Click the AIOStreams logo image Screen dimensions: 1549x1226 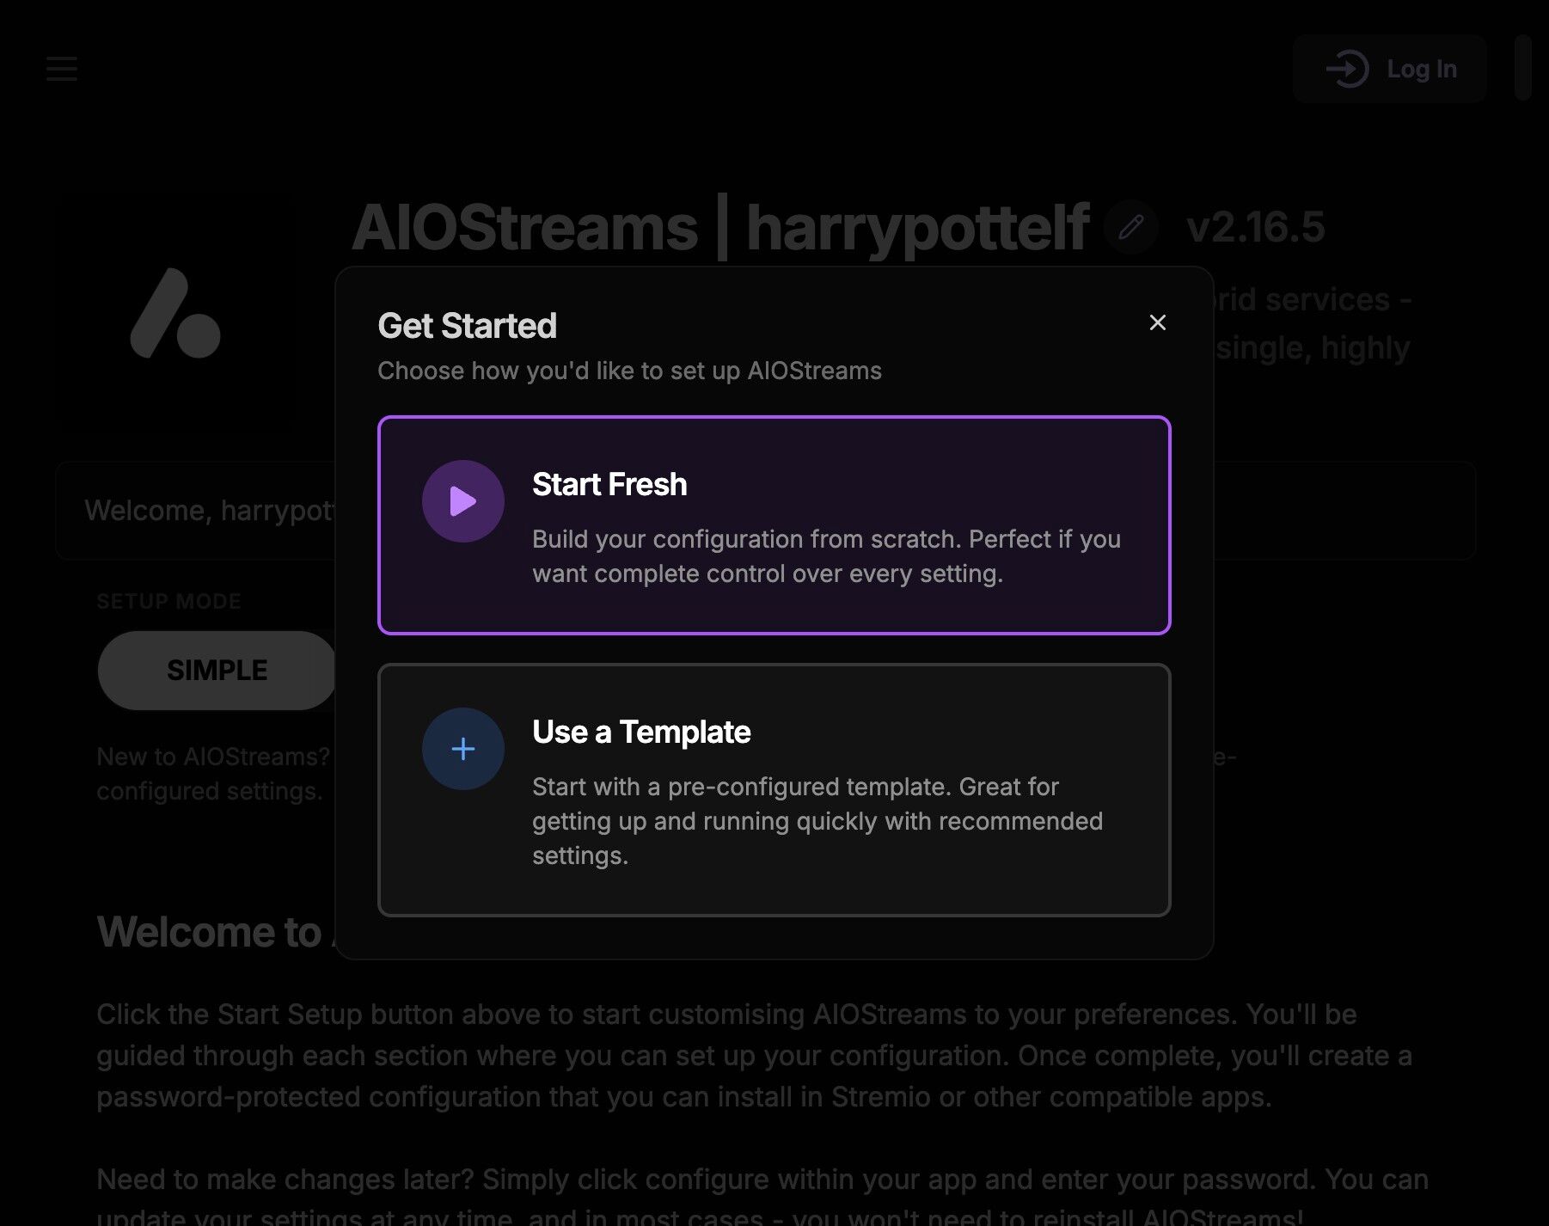coord(175,313)
